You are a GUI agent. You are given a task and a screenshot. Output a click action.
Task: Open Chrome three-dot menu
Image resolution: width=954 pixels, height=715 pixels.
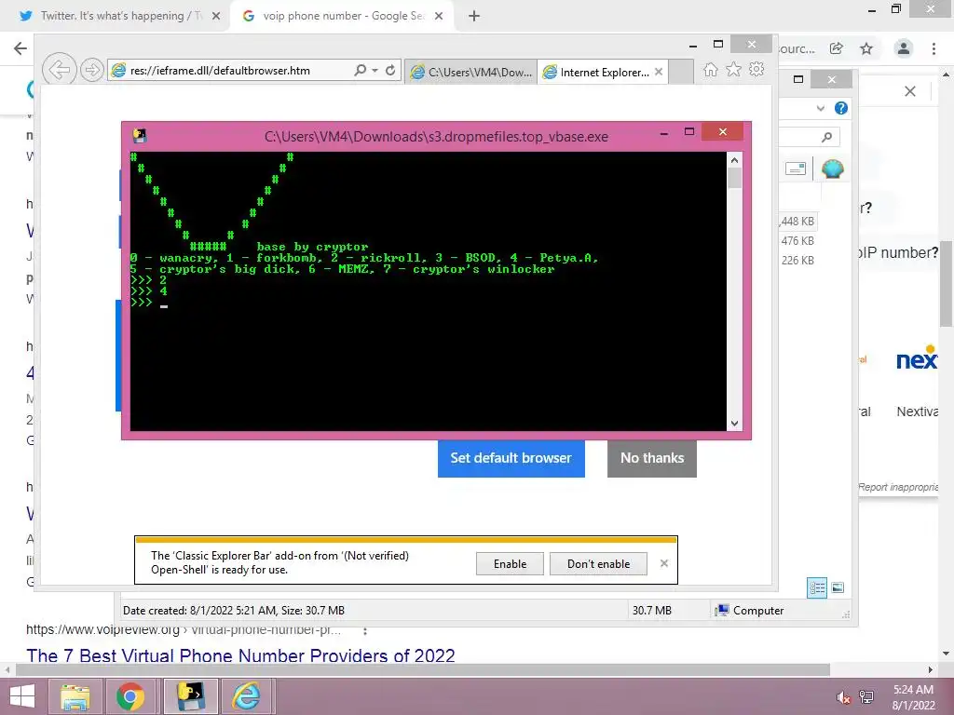click(x=934, y=48)
